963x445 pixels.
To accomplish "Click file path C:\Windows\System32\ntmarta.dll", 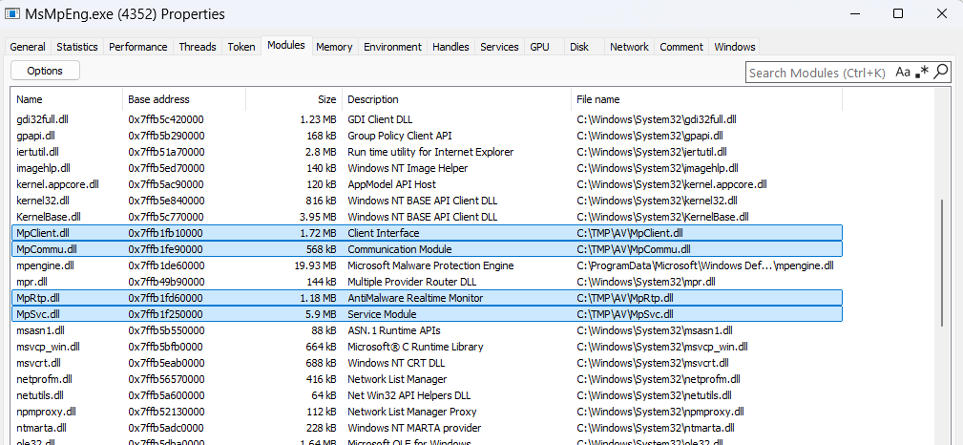I will point(656,429).
